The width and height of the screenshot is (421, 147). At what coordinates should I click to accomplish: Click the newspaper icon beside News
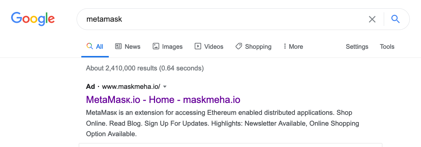pyautogui.click(x=118, y=46)
